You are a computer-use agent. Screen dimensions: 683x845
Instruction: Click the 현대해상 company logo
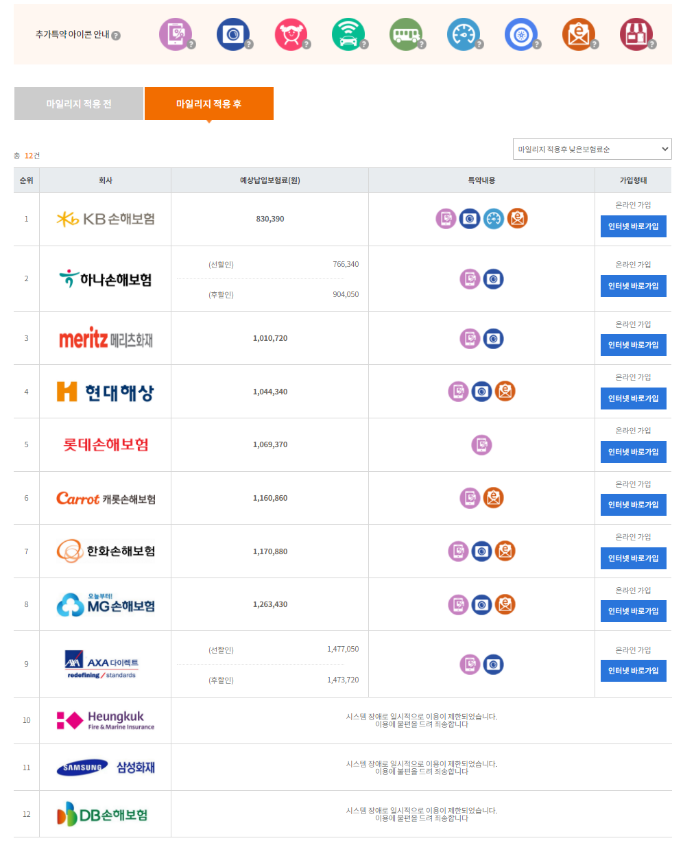click(x=106, y=392)
